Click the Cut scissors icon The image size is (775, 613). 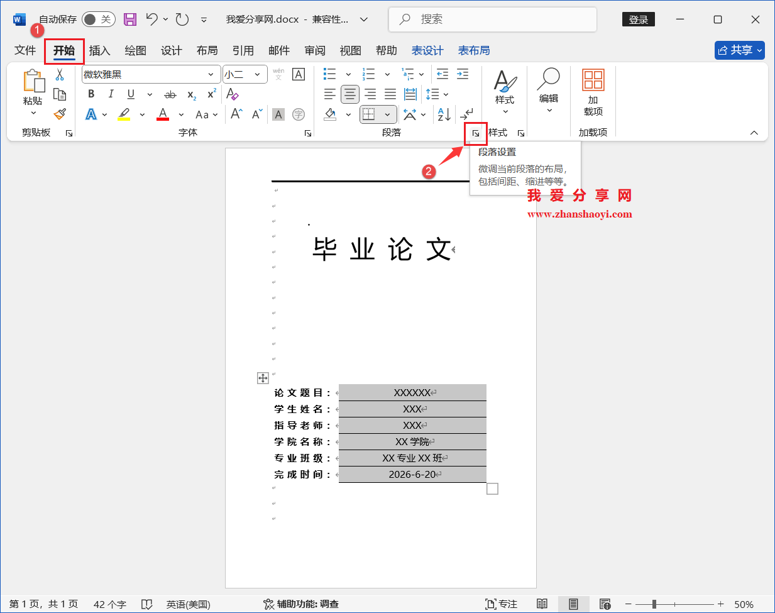[x=60, y=75]
